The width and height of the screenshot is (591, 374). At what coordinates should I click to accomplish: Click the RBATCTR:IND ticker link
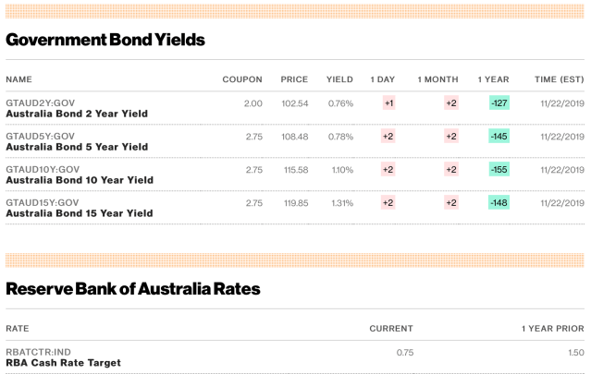(x=38, y=352)
